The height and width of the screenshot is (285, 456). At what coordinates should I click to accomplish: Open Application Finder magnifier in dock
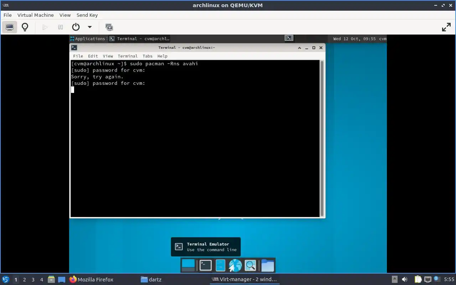tap(250, 265)
